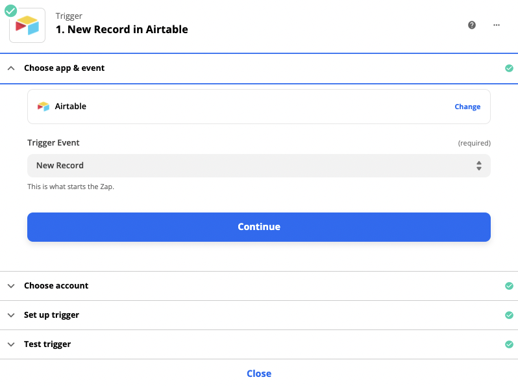518x386 pixels.
Task: Open the Trigger Event dropdown showing New Record
Action: point(258,165)
